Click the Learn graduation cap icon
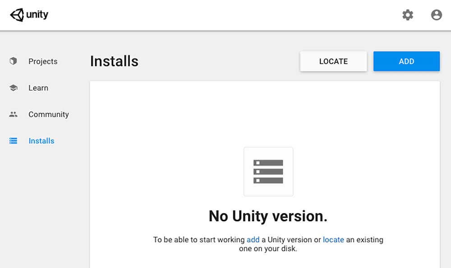 pyautogui.click(x=13, y=88)
